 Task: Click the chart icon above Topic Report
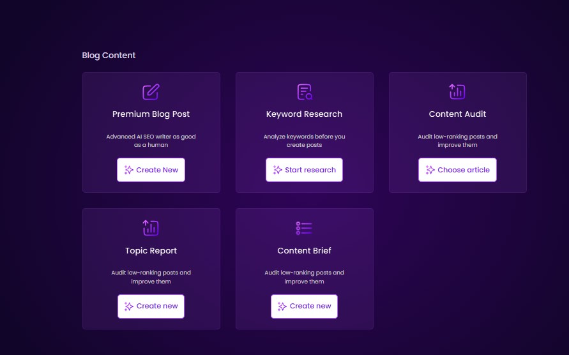tap(151, 228)
